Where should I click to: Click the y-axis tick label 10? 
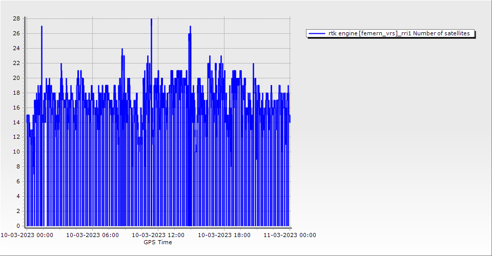[x=16, y=152]
